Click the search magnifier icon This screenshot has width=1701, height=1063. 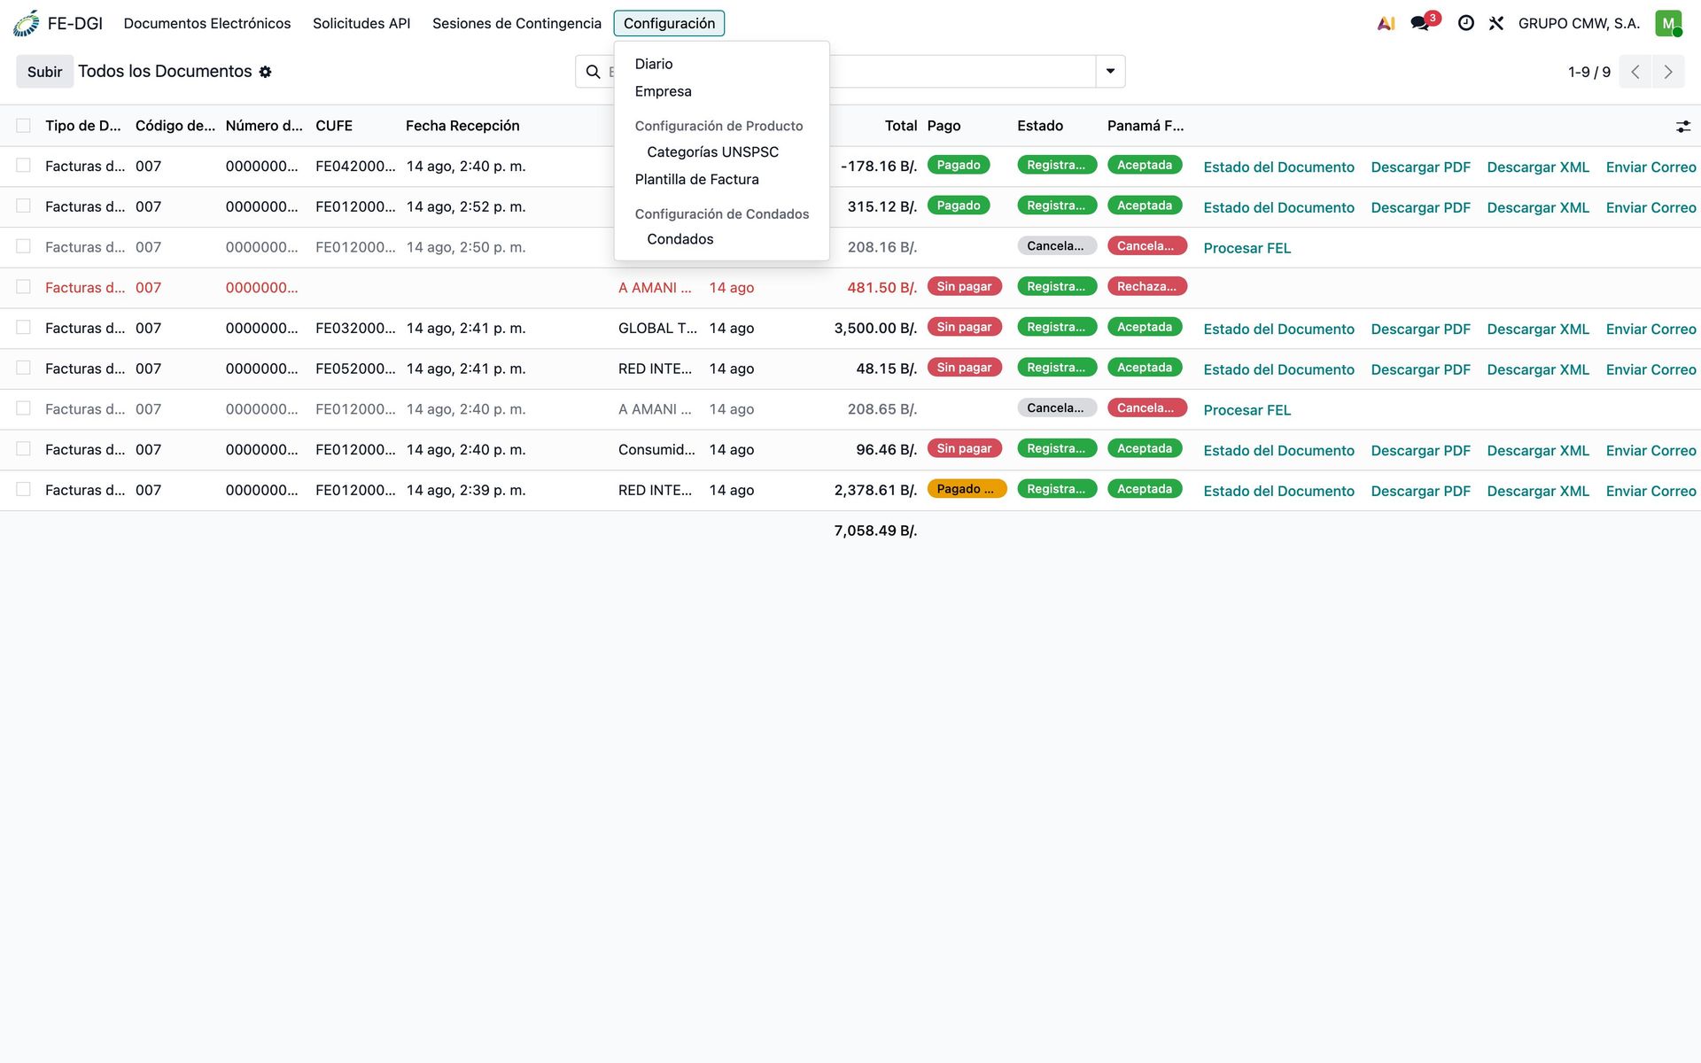(x=594, y=72)
